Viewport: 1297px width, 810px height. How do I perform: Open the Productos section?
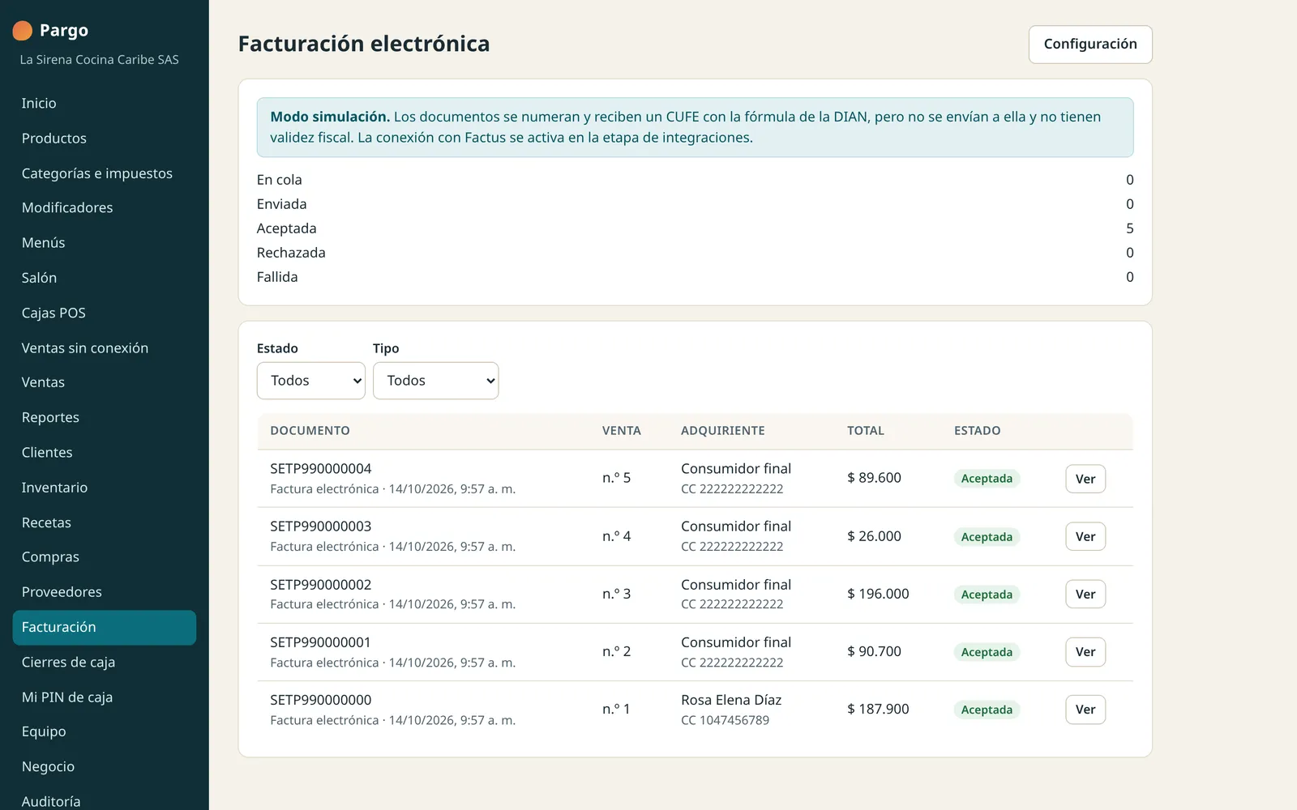point(105,139)
